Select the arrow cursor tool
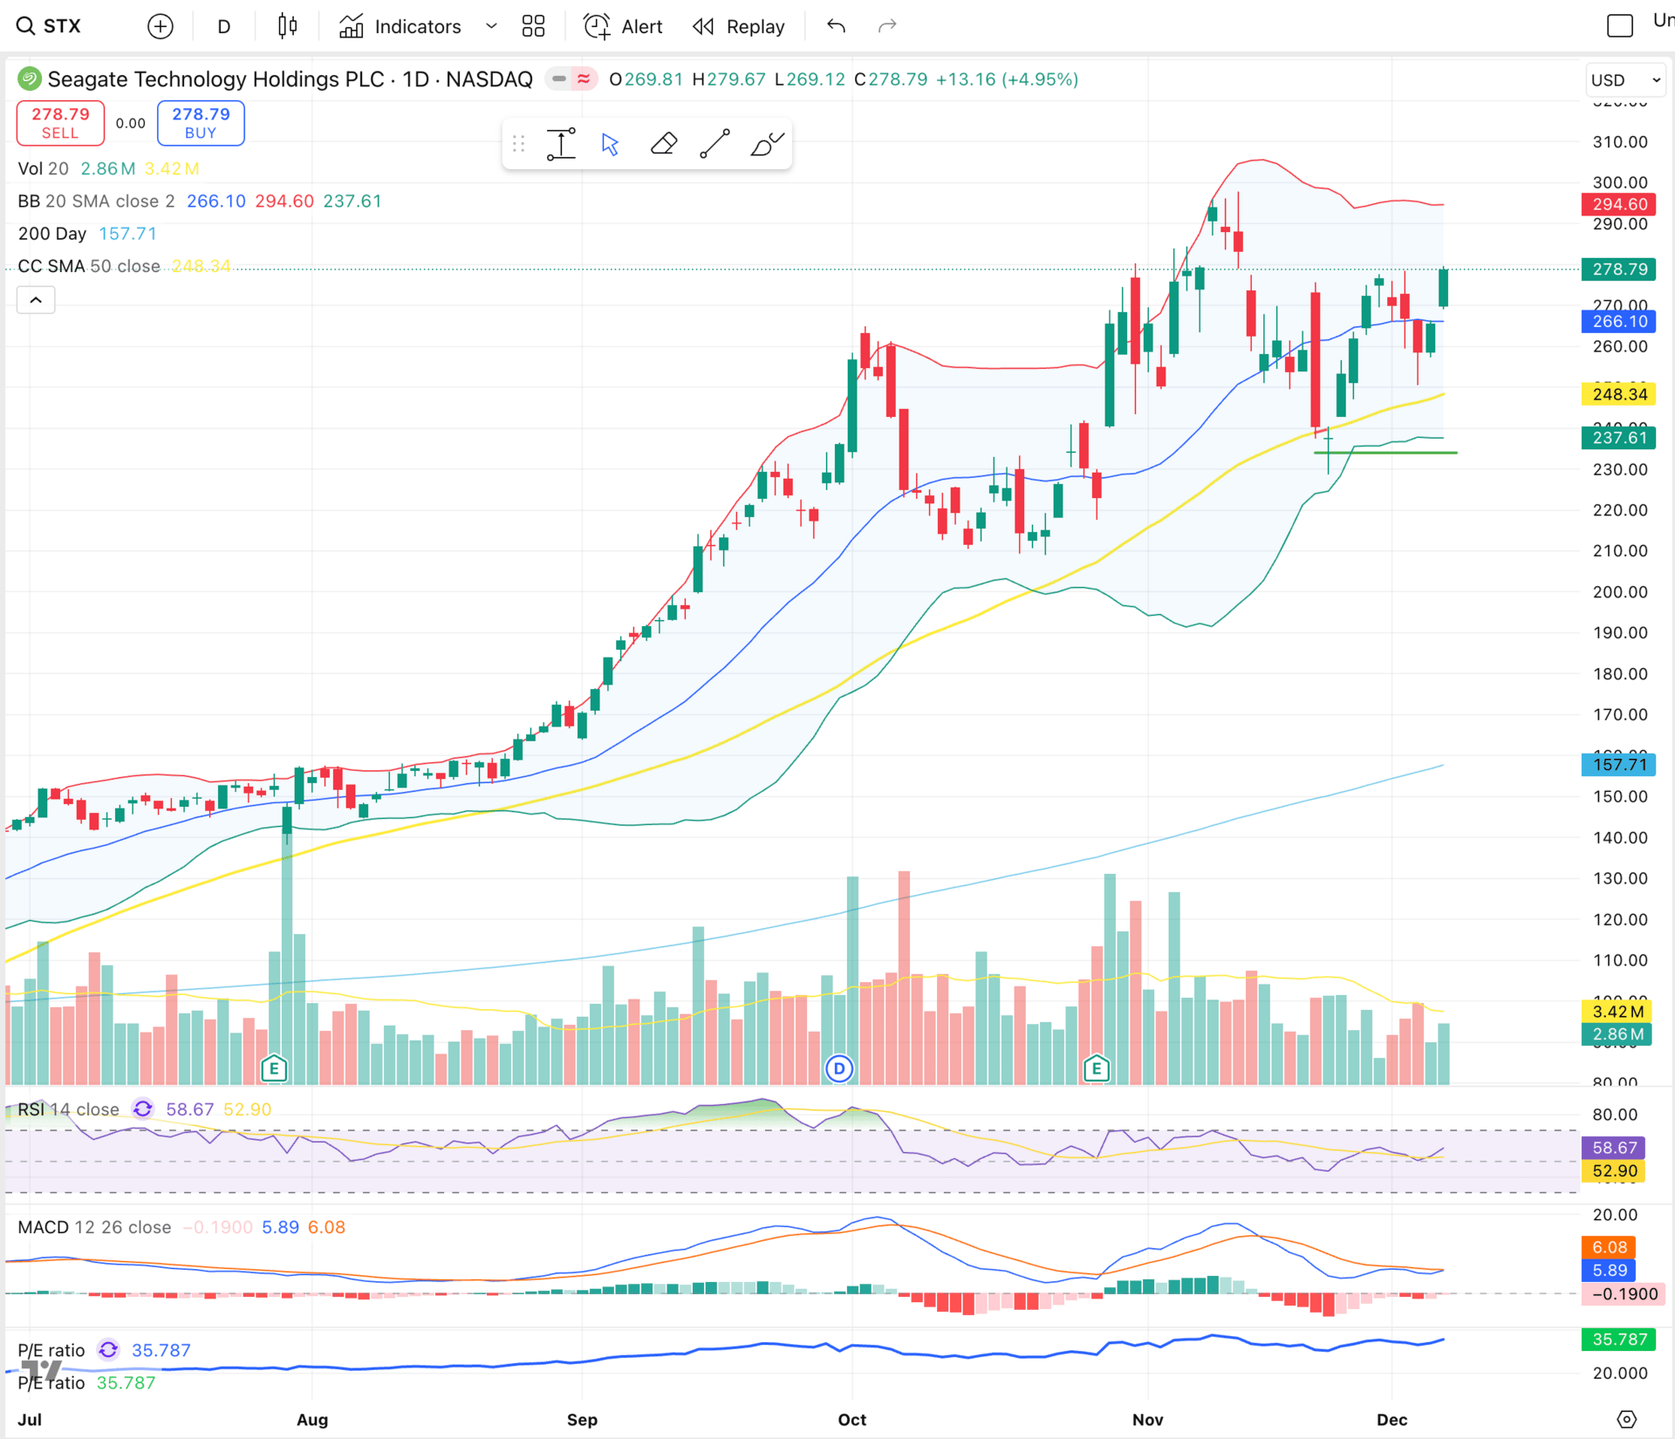 (611, 144)
